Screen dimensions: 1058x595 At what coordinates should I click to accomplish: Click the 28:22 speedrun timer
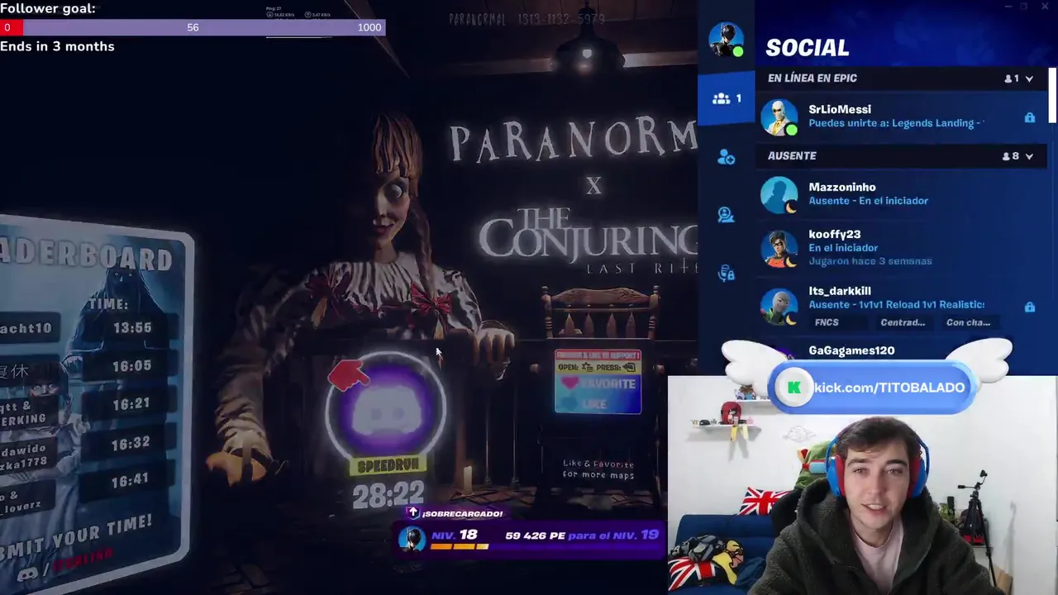point(388,496)
